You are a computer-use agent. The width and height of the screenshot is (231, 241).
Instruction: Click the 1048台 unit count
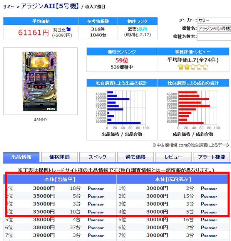(98, 35)
